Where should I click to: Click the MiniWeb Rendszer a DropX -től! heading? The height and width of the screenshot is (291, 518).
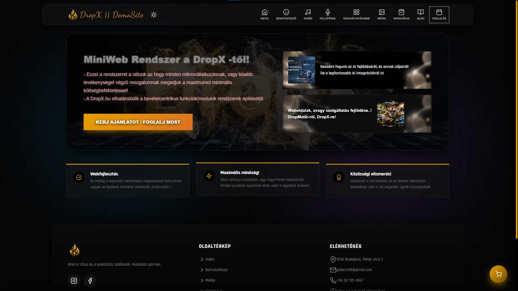click(x=166, y=60)
